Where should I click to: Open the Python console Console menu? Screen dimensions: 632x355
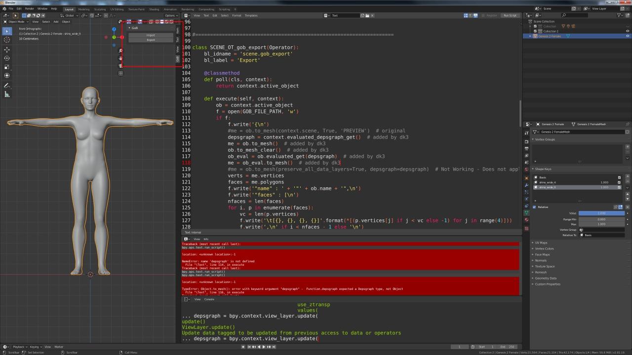tap(209, 299)
